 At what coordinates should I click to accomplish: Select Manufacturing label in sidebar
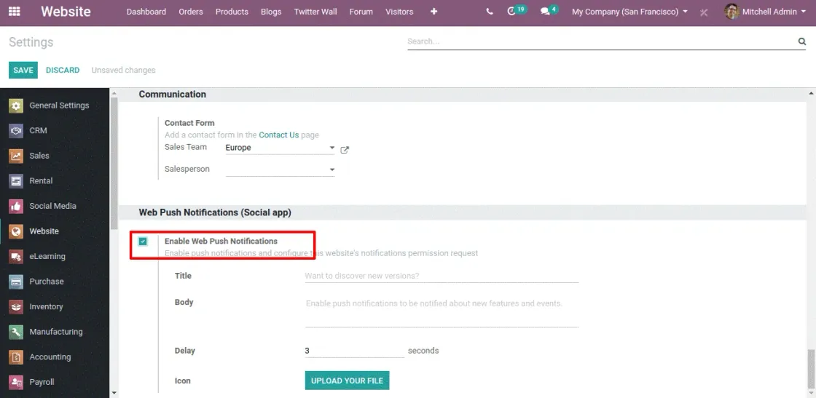[x=55, y=332]
